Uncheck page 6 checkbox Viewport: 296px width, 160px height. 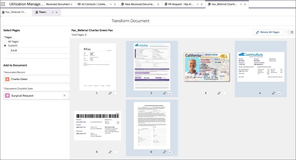pos(170,152)
